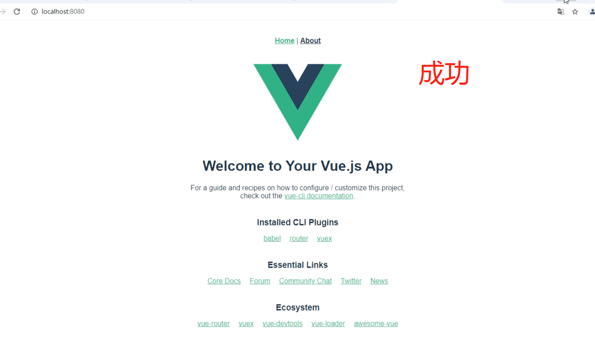Open the Twitter link
The width and height of the screenshot is (595, 345).
tap(351, 281)
